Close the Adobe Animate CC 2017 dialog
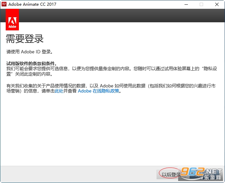 [217, 4]
